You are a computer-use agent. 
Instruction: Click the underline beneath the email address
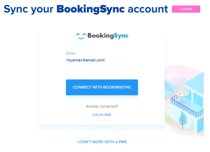100,64
